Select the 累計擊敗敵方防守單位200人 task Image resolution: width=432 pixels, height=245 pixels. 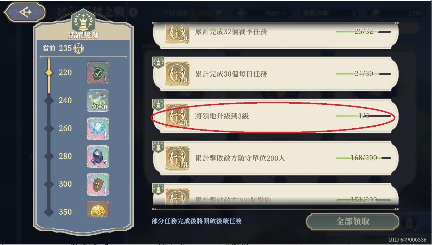click(275, 158)
